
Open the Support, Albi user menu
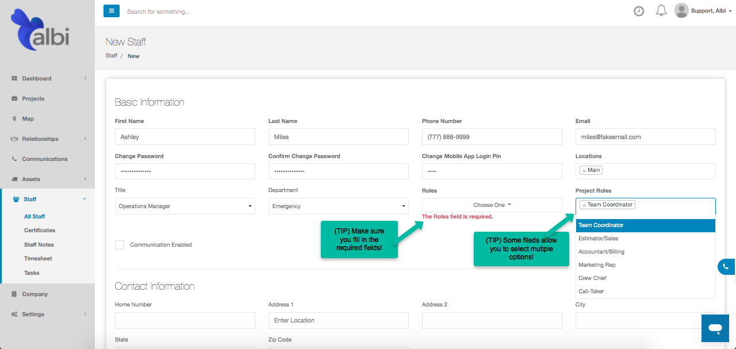(711, 11)
